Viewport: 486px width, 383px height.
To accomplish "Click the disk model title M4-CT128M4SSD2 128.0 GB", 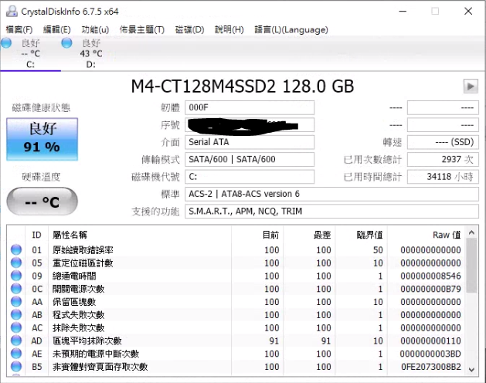I will tap(243, 86).
